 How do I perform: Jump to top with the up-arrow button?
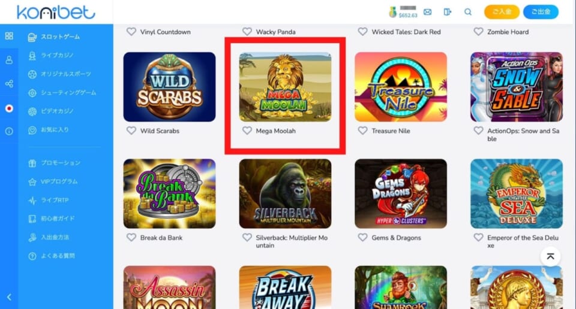coord(550,256)
